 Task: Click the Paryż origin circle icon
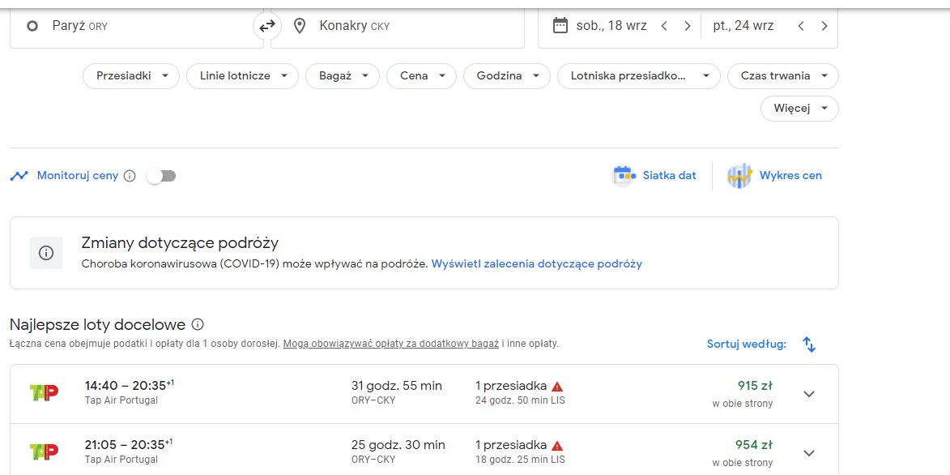coord(32,26)
